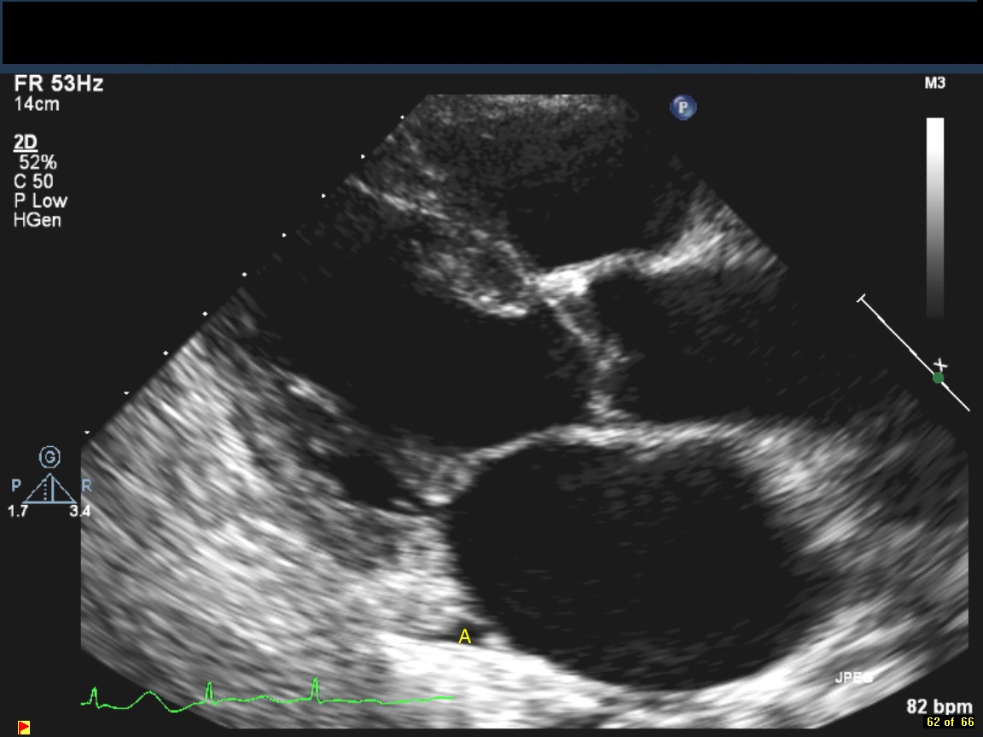Click the blue P probe orientation marker
Image resolution: width=983 pixels, height=737 pixels.
pos(683,107)
